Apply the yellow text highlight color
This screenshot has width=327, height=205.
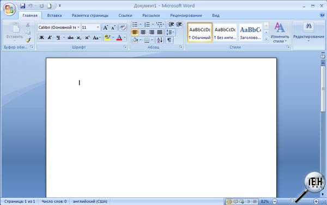[x=107, y=38]
